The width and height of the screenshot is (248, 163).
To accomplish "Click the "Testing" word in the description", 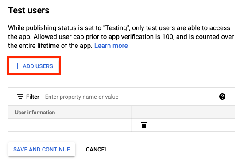I will (x=116, y=28).
